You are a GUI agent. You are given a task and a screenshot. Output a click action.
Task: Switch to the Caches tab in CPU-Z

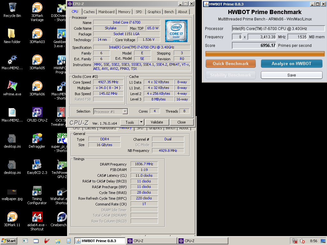tap(89, 12)
